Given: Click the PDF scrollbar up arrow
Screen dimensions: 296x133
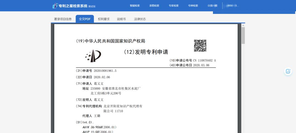Looking at the screenshot, I should pos(243,25).
